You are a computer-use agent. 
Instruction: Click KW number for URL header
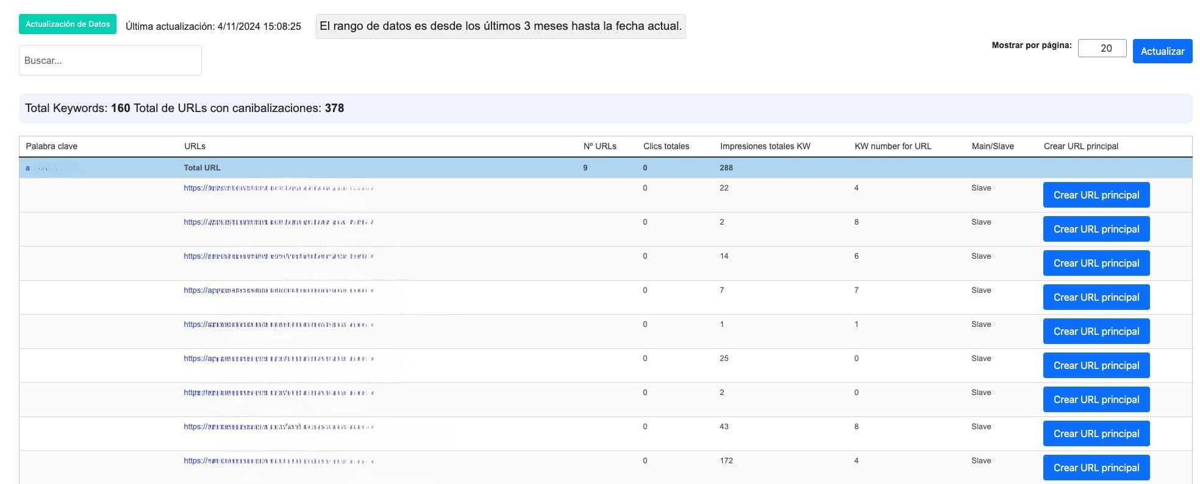coord(893,146)
